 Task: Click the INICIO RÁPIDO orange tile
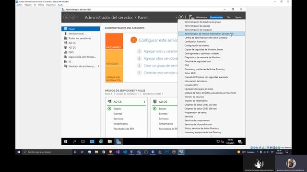[x=114, y=41]
